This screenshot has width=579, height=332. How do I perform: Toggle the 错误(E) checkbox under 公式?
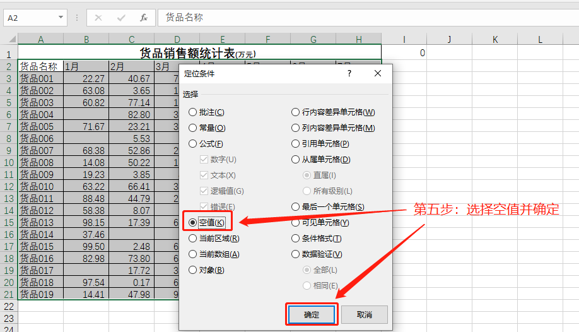[x=218, y=207]
